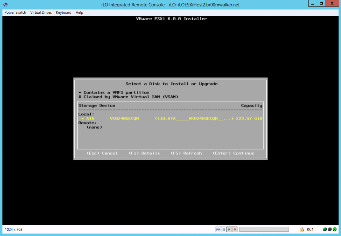Click the gray status indicator light

pyautogui.click(x=330, y=229)
